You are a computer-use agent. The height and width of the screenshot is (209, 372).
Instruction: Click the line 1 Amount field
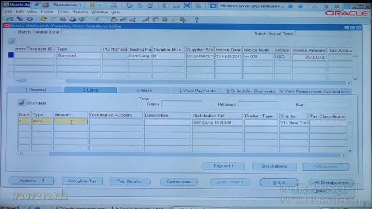tap(71, 121)
